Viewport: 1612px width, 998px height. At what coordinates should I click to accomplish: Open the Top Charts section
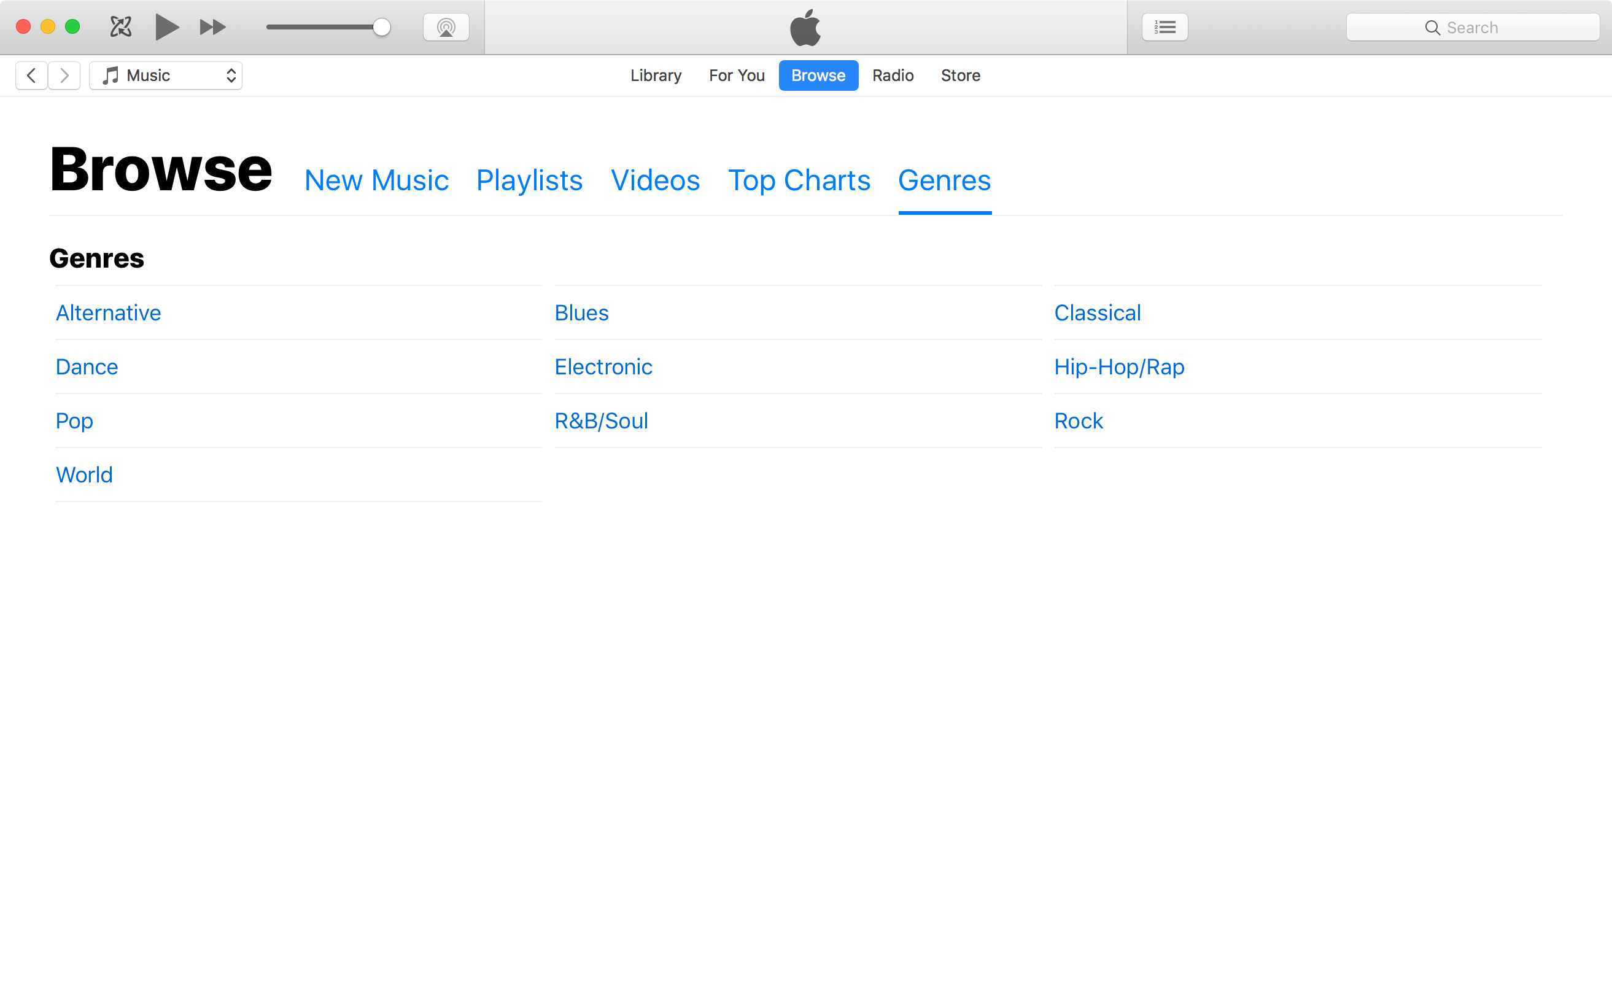click(799, 180)
